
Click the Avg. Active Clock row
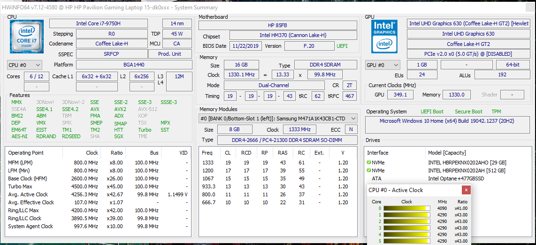click(x=98, y=194)
